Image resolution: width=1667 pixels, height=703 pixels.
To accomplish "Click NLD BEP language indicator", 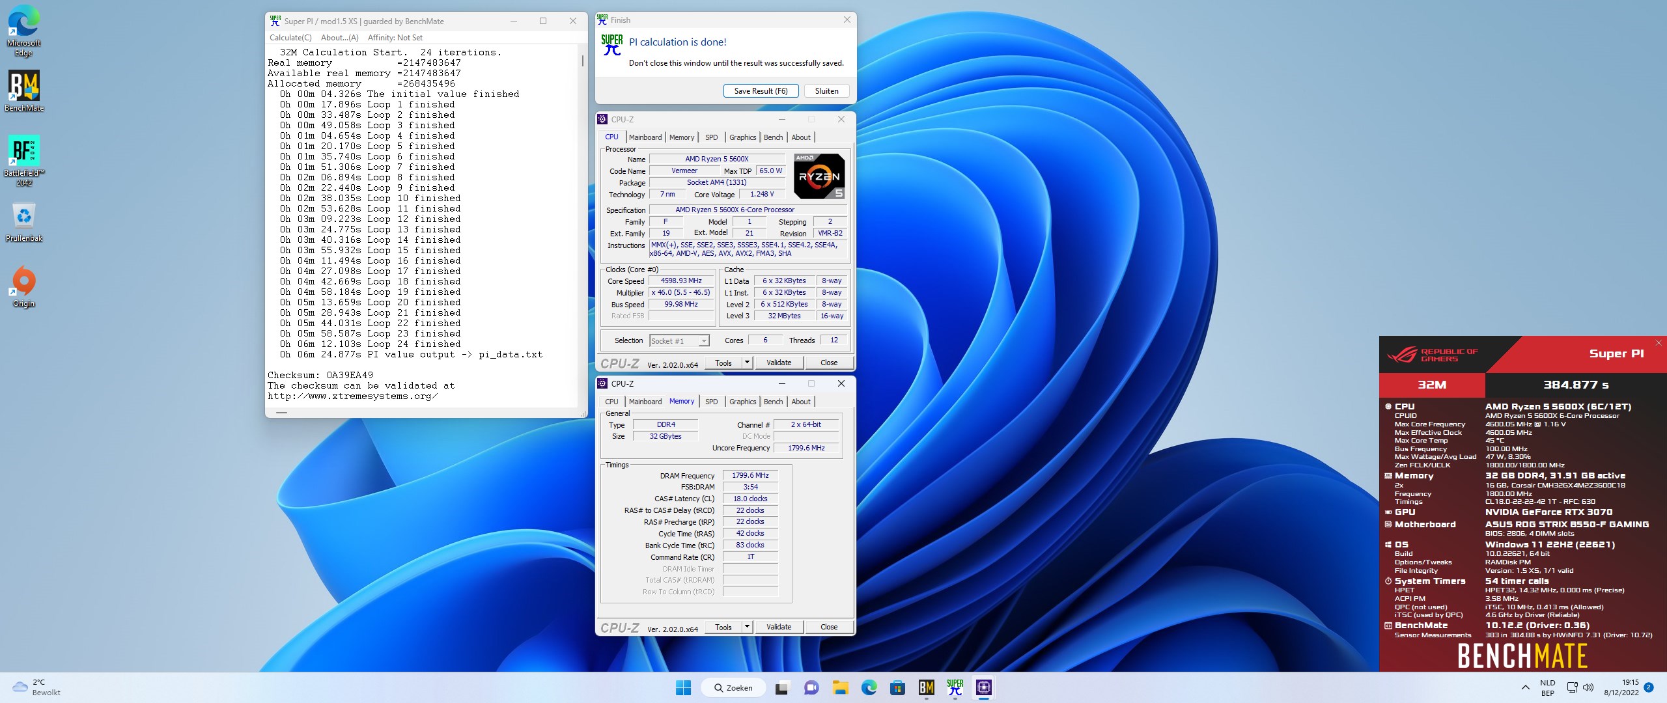I will point(1548,687).
